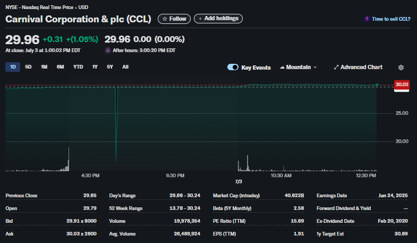Click the after-hours moon icon

[108, 51]
